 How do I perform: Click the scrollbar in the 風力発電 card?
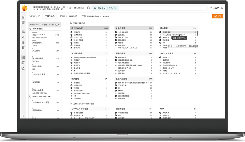click(x=198, y=34)
